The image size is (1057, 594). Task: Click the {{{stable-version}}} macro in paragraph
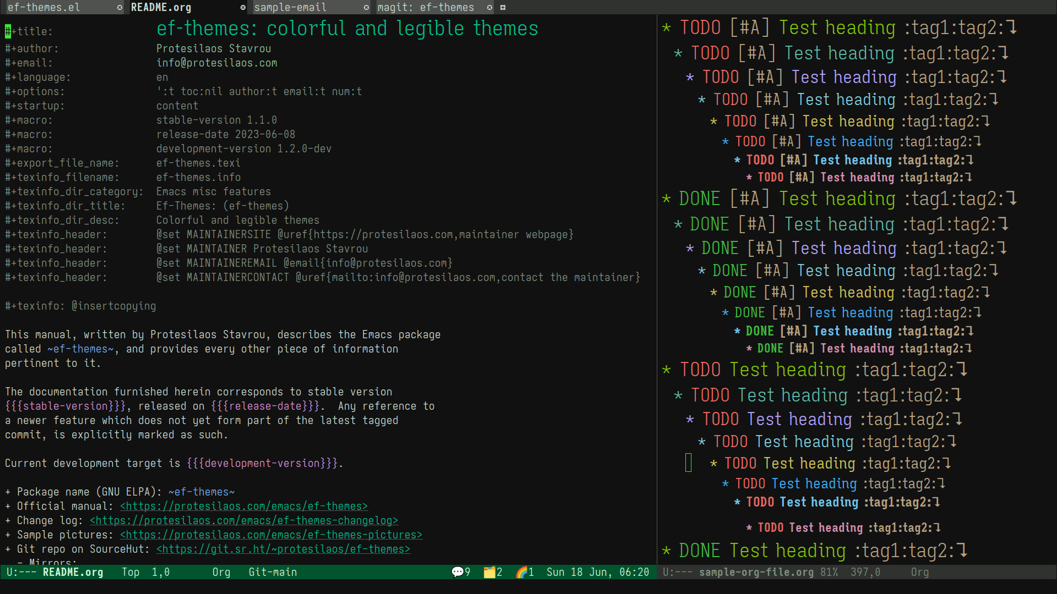tap(66, 406)
